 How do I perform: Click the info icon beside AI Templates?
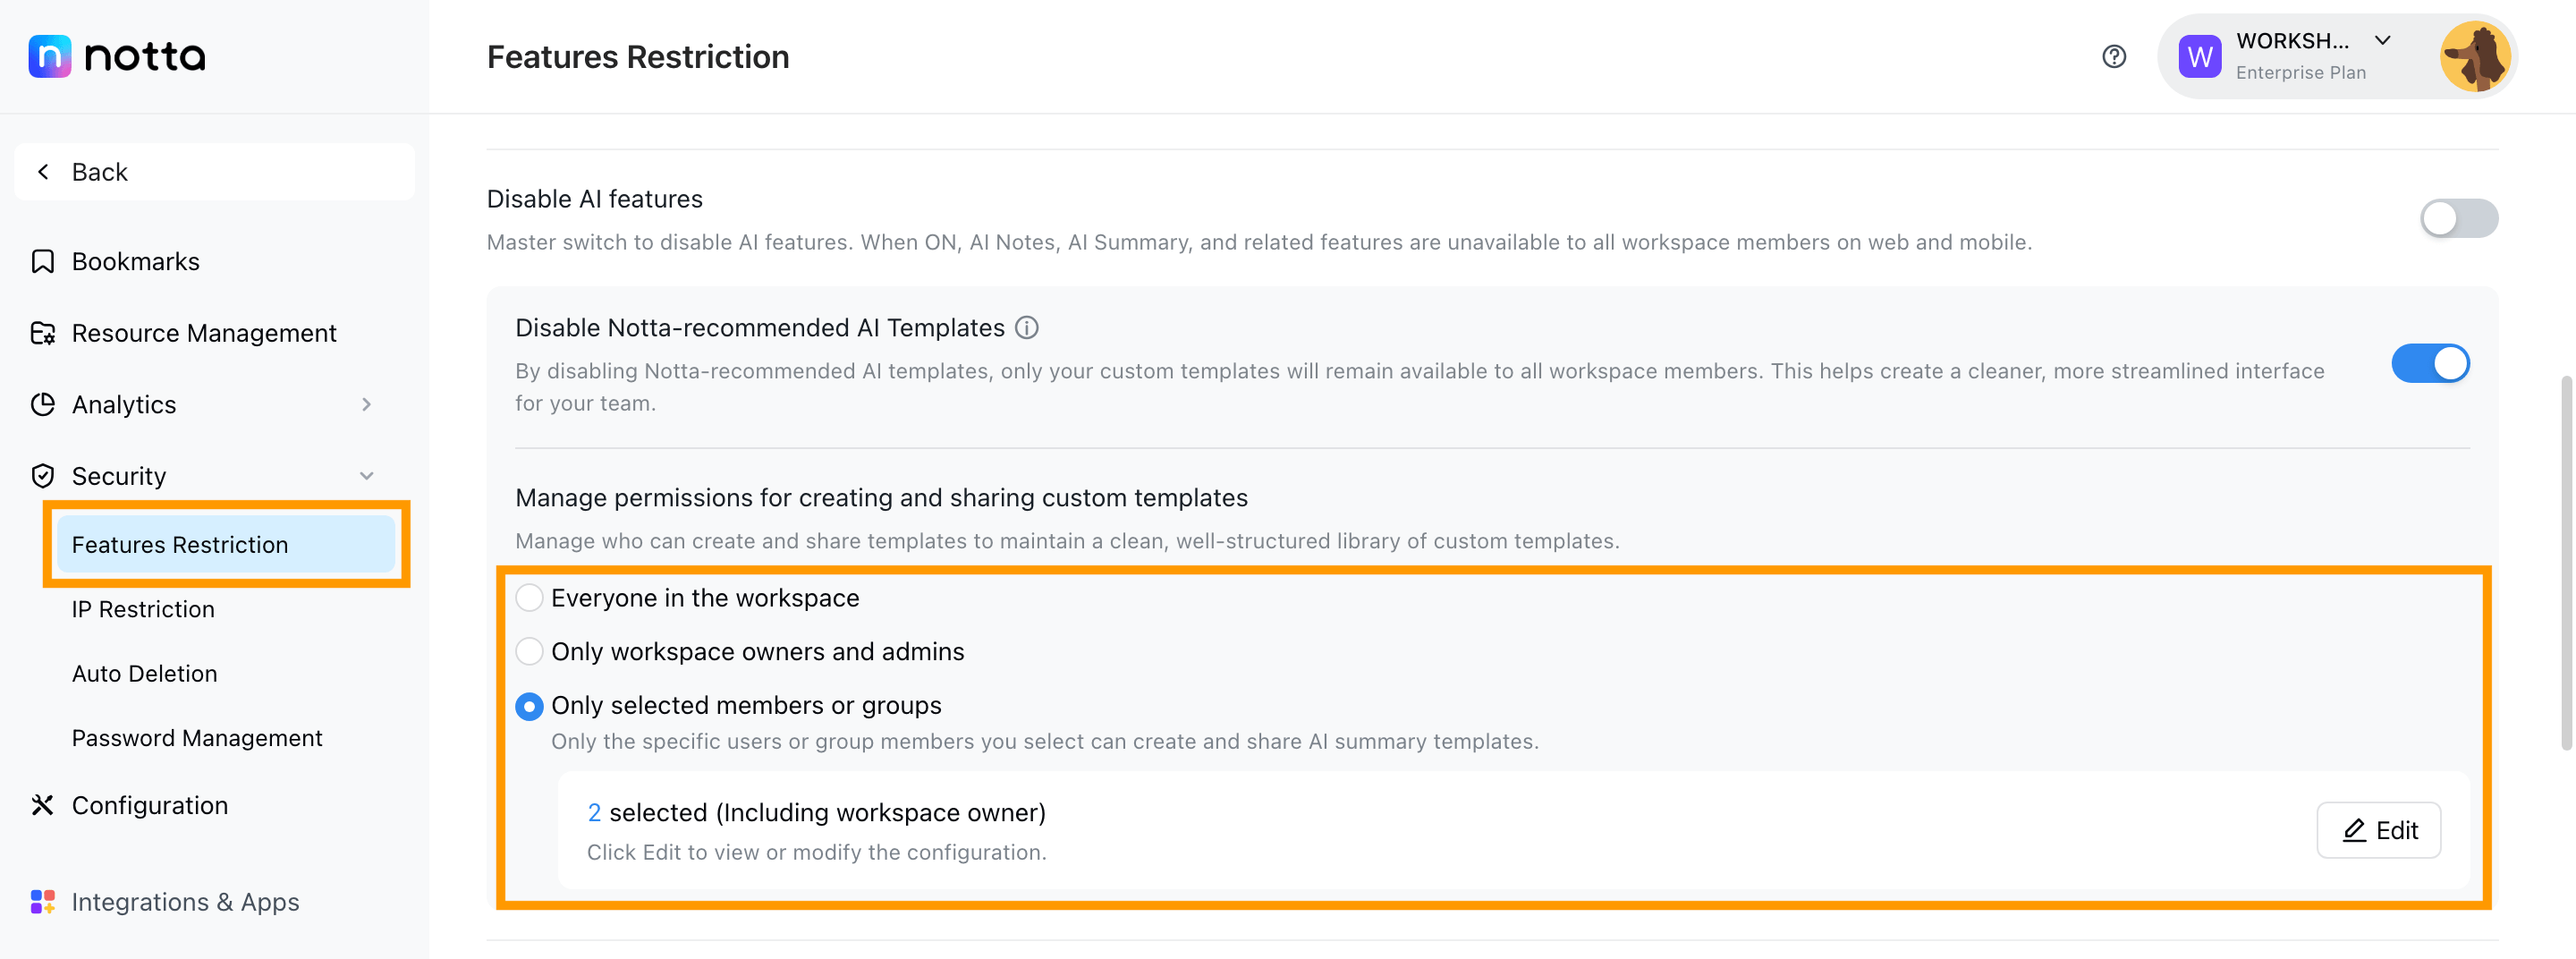pyautogui.click(x=1027, y=328)
